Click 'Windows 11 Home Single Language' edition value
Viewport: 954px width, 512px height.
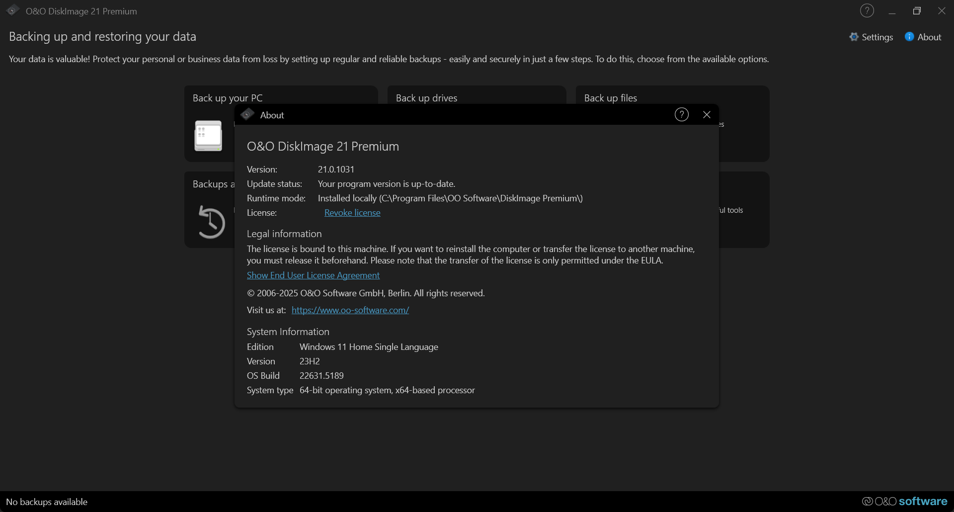[369, 346]
